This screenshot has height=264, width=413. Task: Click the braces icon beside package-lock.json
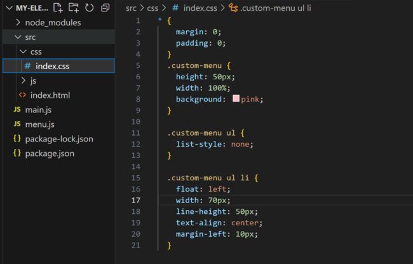[x=17, y=138]
